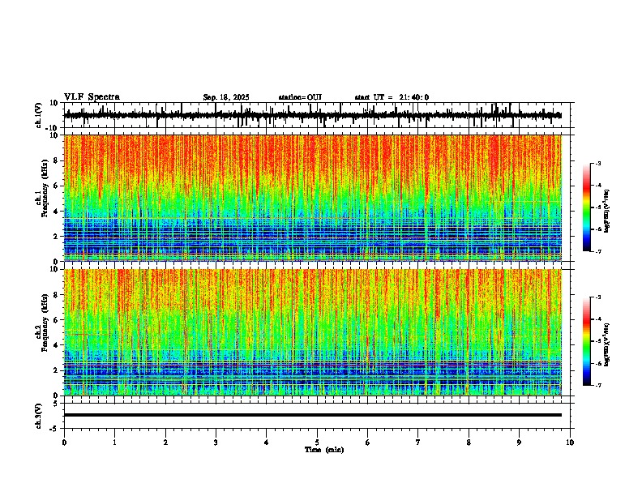The width and height of the screenshot is (642, 496).
Task: Click the ch.1 colorbar log(PSD) label
Action: pos(606,212)
